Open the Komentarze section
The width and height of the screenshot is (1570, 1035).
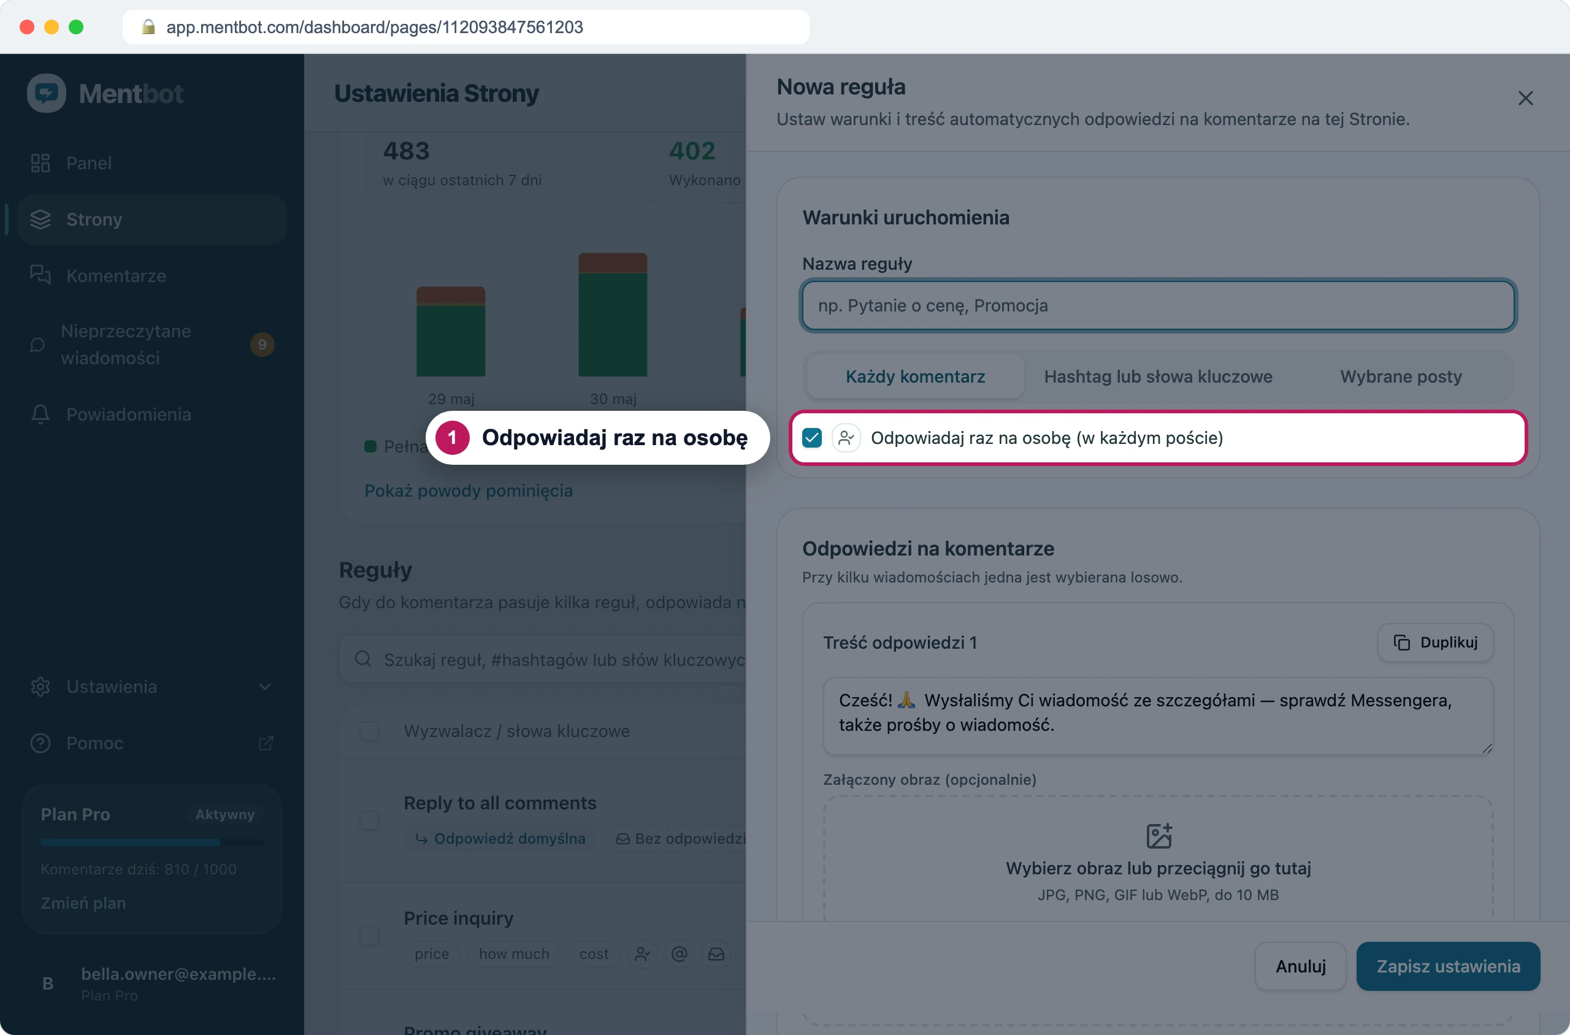[x=152, y=275]
